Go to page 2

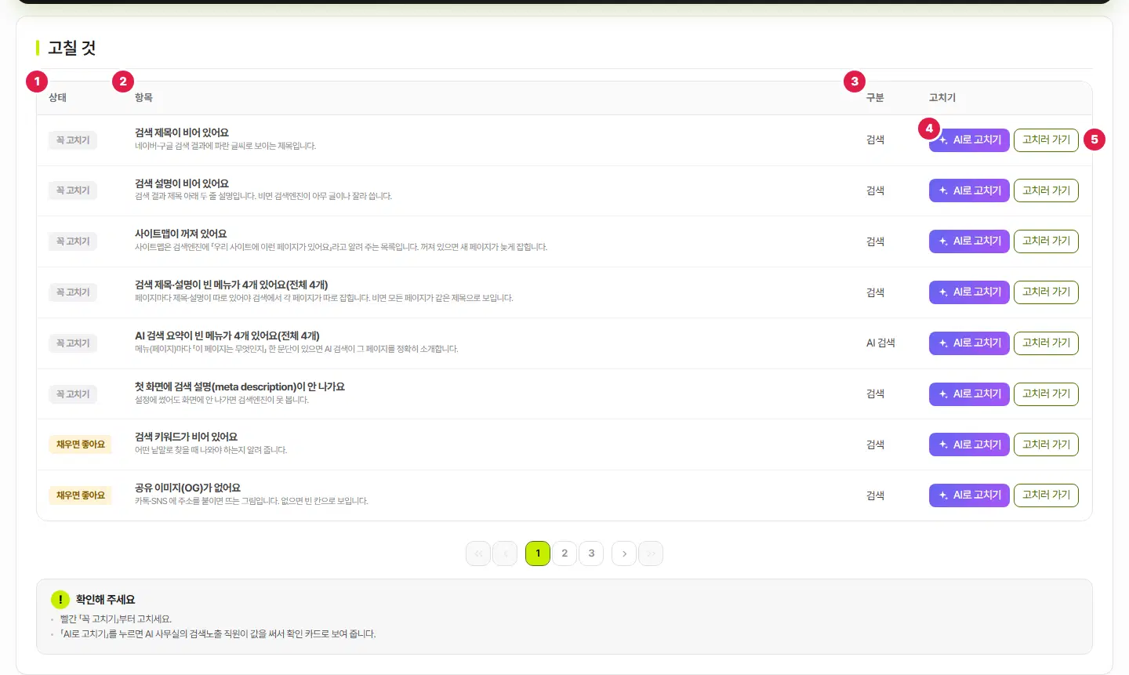[564, 553]
